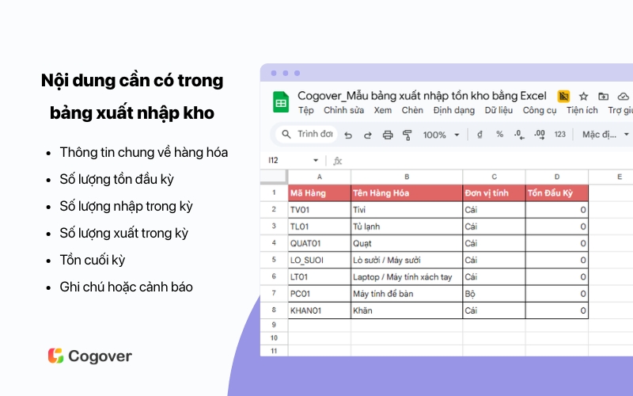
Task: Click the 123 number format button
Action: 560,135
